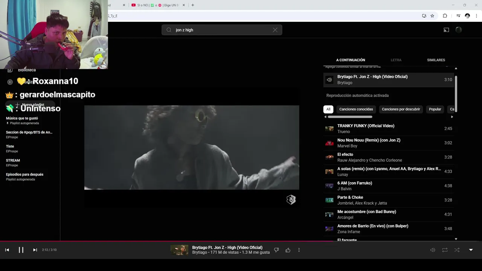Play Nou Nou Nouu (Remix) thumbnail
The height and width of the screenshot is (271, 482).
click(329, 143)
